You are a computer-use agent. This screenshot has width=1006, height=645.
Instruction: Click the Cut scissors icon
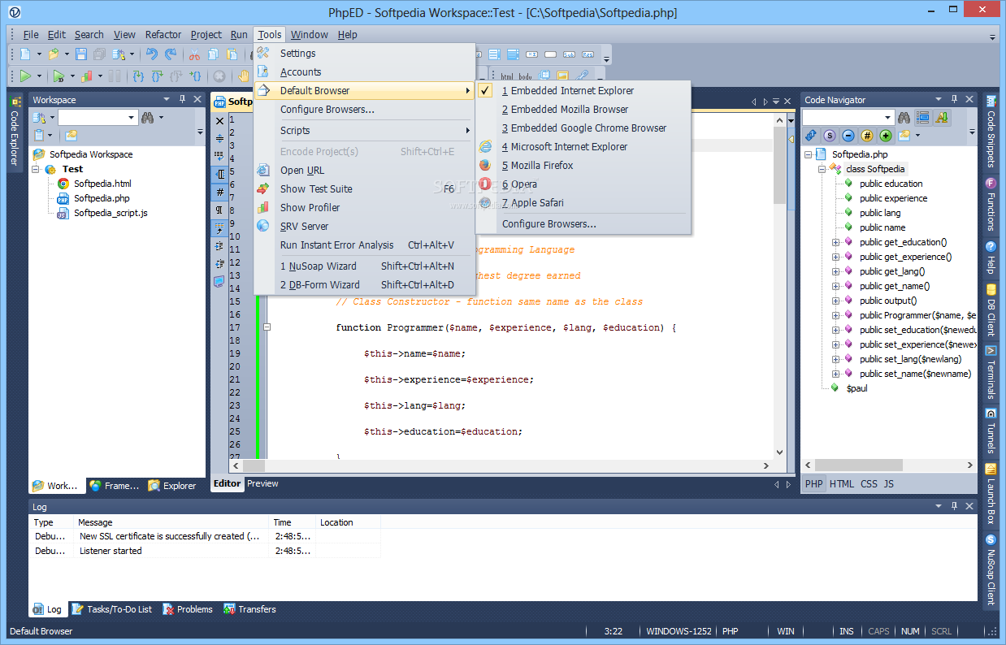click(194, 54)
